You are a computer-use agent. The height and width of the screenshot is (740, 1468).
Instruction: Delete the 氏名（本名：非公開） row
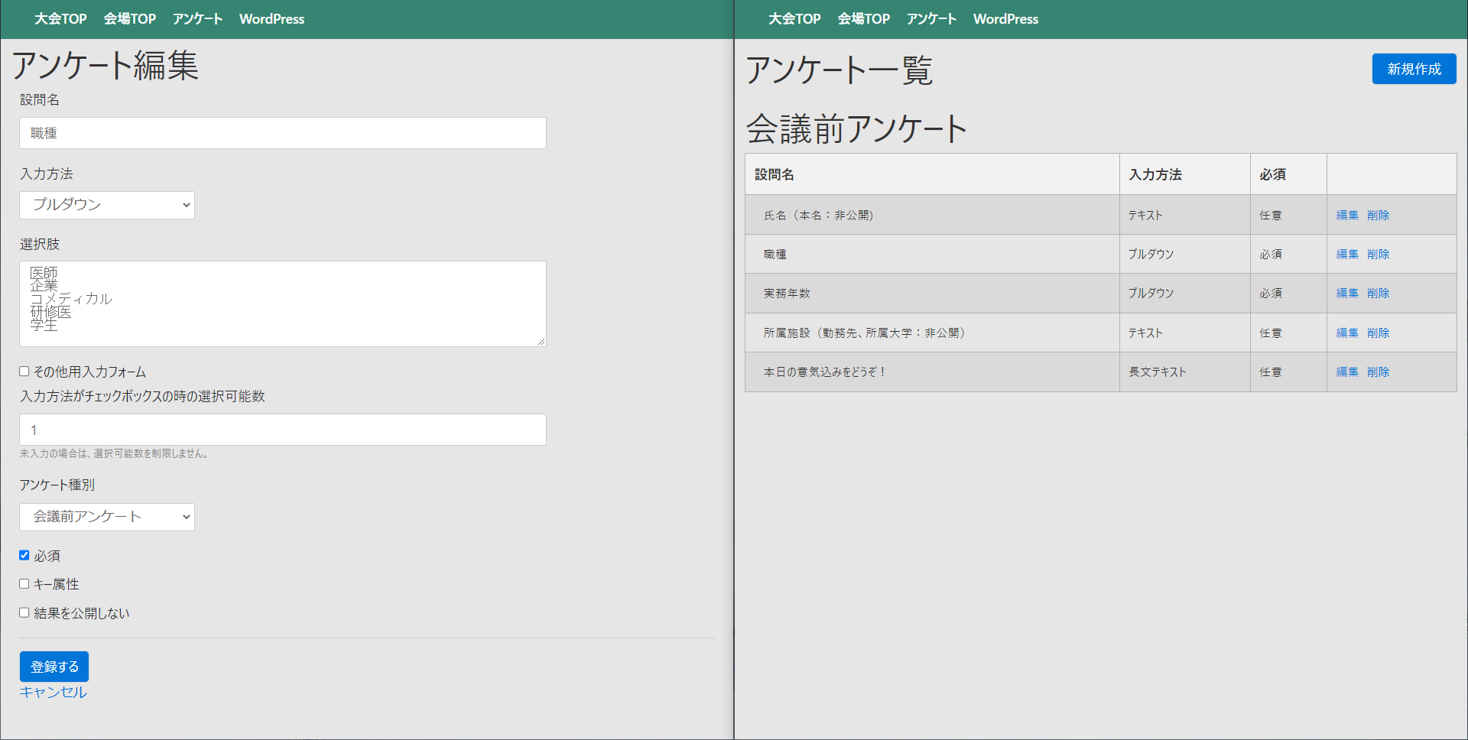[x=1378, y=216]
